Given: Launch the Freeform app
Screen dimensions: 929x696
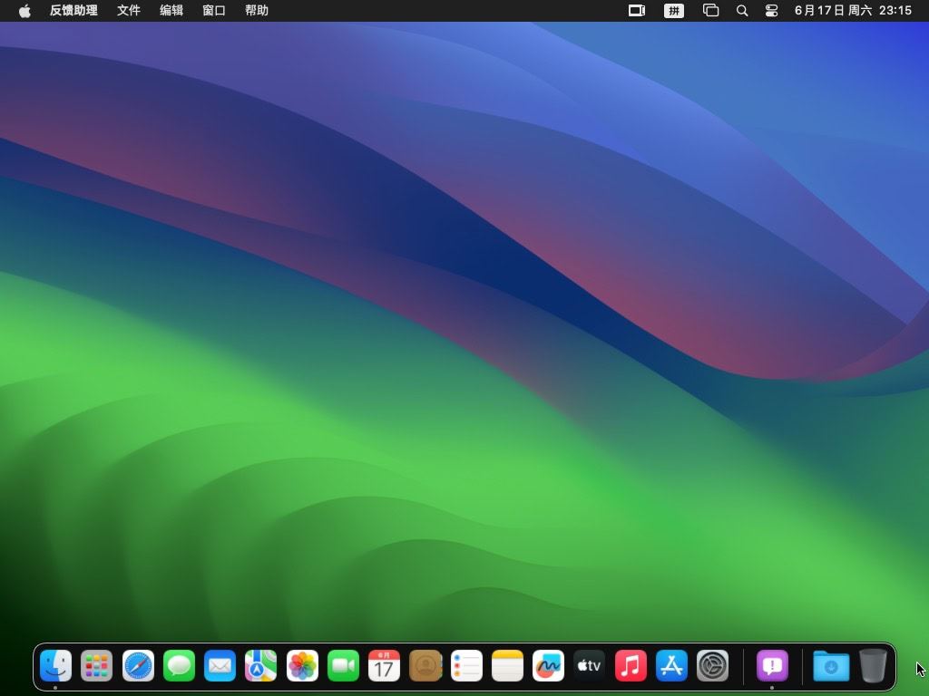Looking at the screenshot, I should coord(548,666).
